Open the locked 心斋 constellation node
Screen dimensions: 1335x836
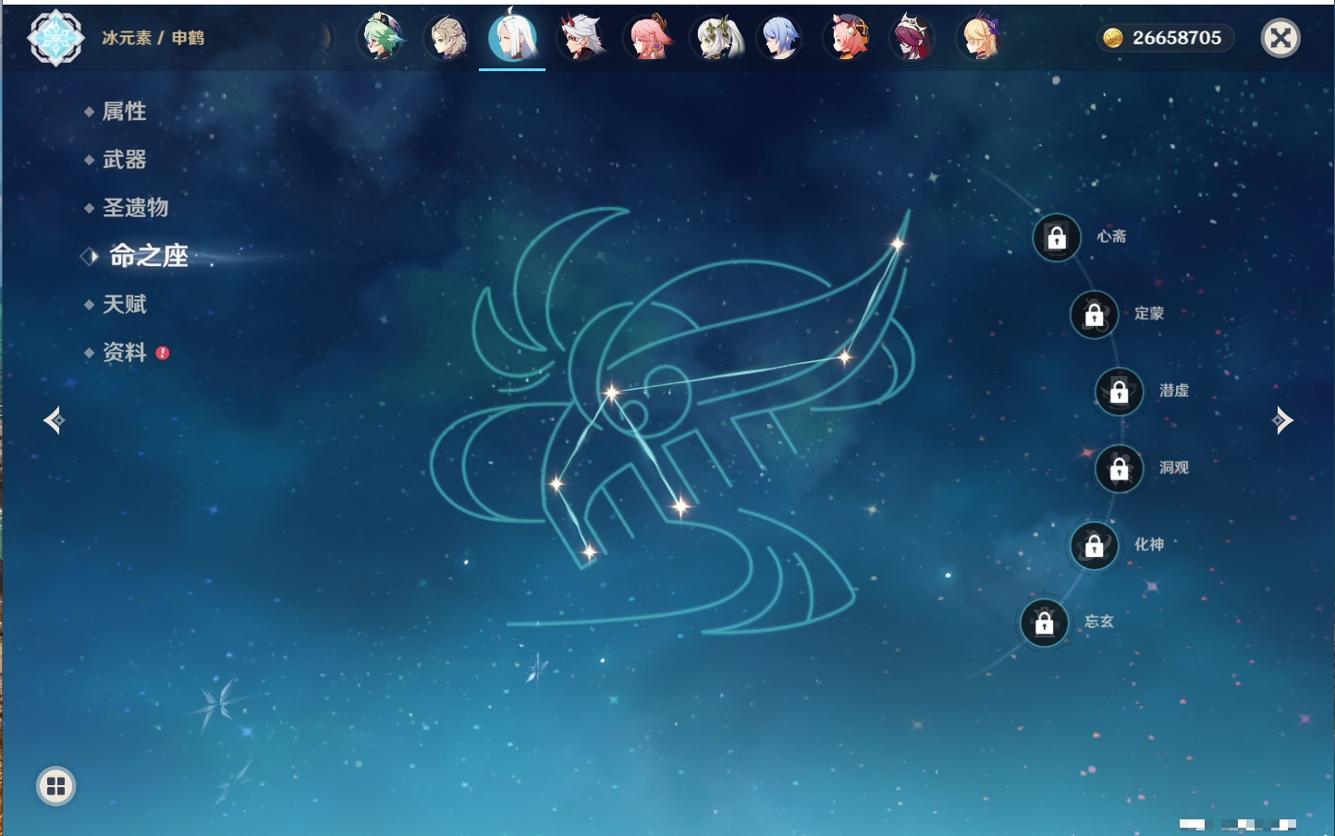pos(1057,237)
